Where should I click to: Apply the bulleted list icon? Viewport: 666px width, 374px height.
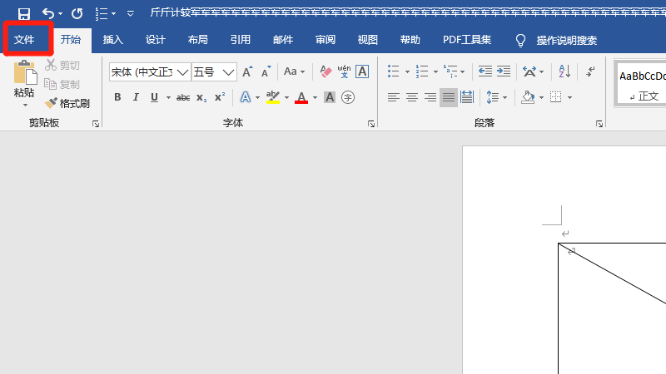(394, 72)
